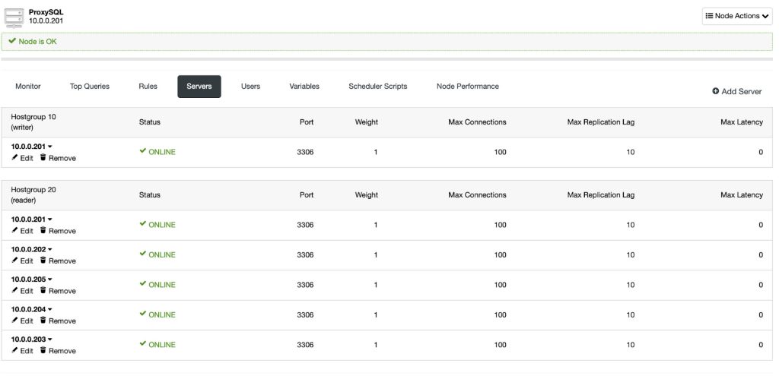The image size is (779, 379).
Task: View the Node Performance tab
Action: pyautogui.click(x=468, y=87)
